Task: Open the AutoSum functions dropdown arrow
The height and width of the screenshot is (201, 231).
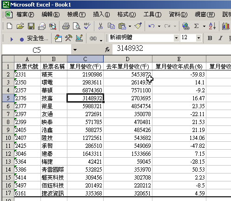Action: click(205, 26)
